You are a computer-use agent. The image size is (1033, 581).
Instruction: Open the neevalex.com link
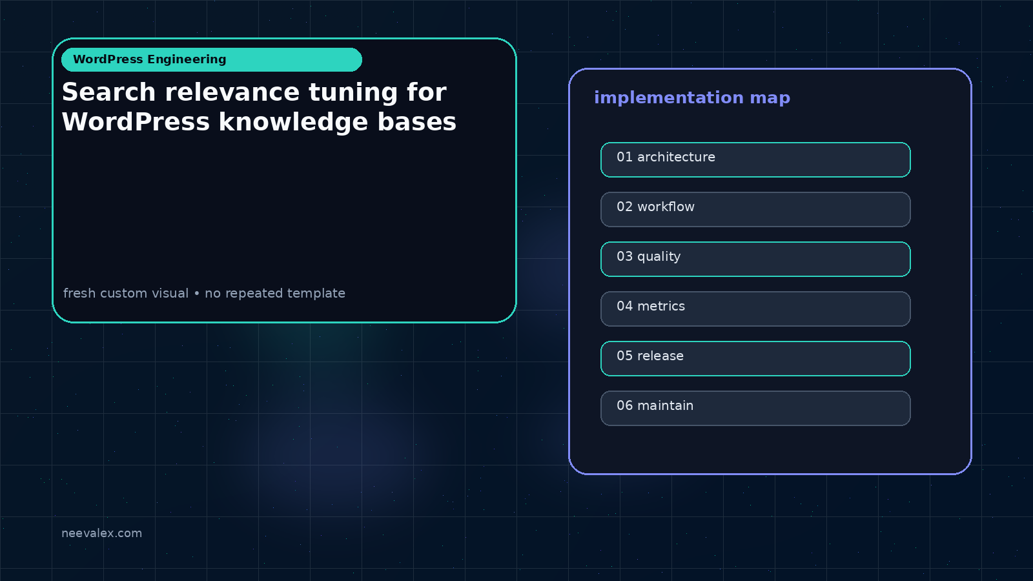[x=101, y=533]
